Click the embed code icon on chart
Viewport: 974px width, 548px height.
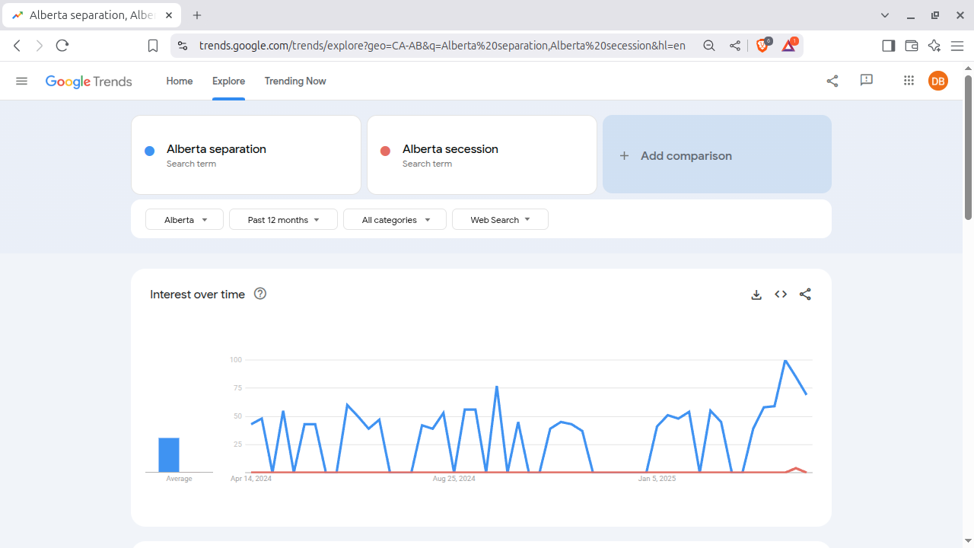781,295
